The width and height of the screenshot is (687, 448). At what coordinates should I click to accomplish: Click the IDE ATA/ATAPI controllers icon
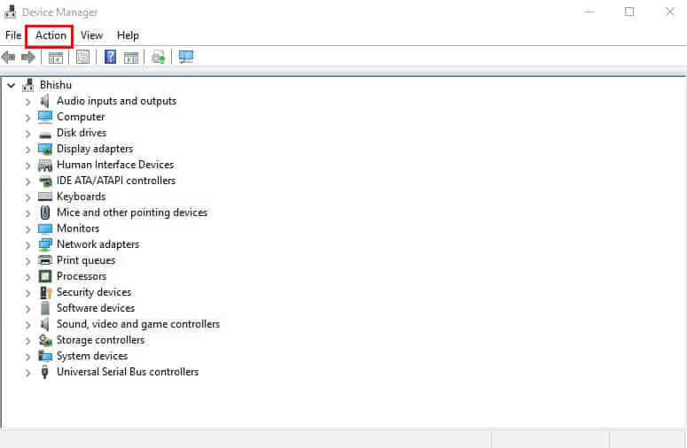click(45, 181)
